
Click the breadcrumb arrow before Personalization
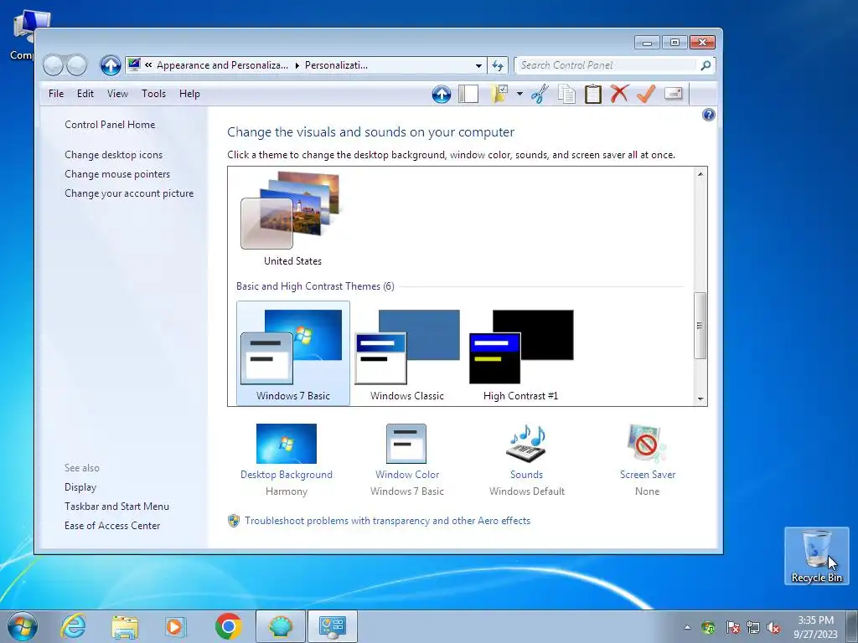point(297,65)
